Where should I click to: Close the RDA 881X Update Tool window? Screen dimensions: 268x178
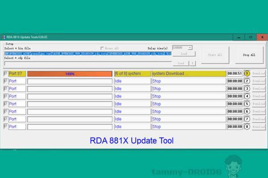(262, 37)
